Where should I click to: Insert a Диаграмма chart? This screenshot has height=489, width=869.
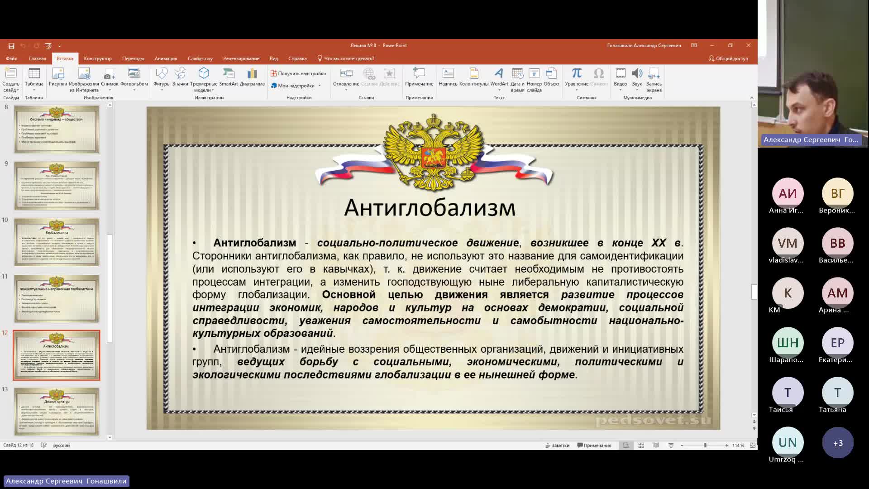click(x=252, y=77)
